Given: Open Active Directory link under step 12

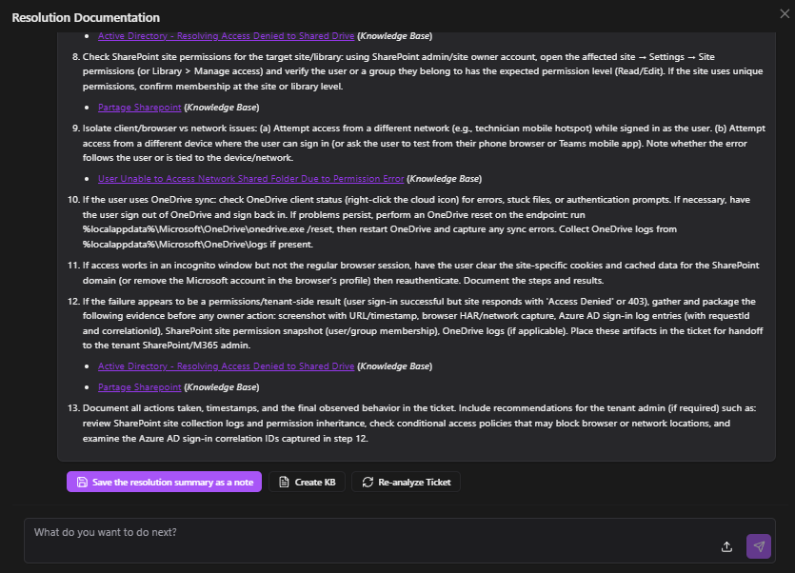Looking at the screenshot, I should pyautogui.click(x=226, y=366).
